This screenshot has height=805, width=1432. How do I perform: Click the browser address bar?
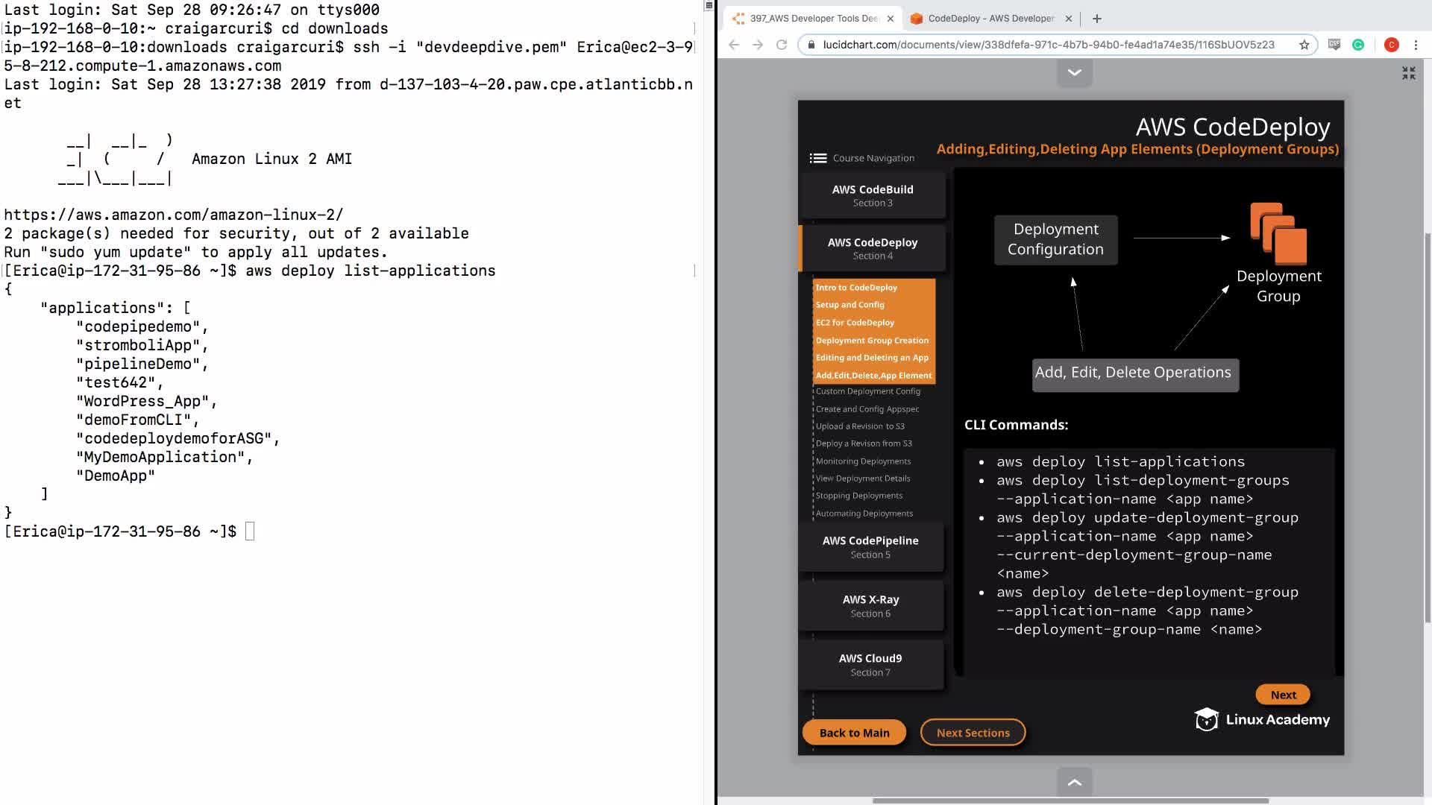pos(1048,45)
